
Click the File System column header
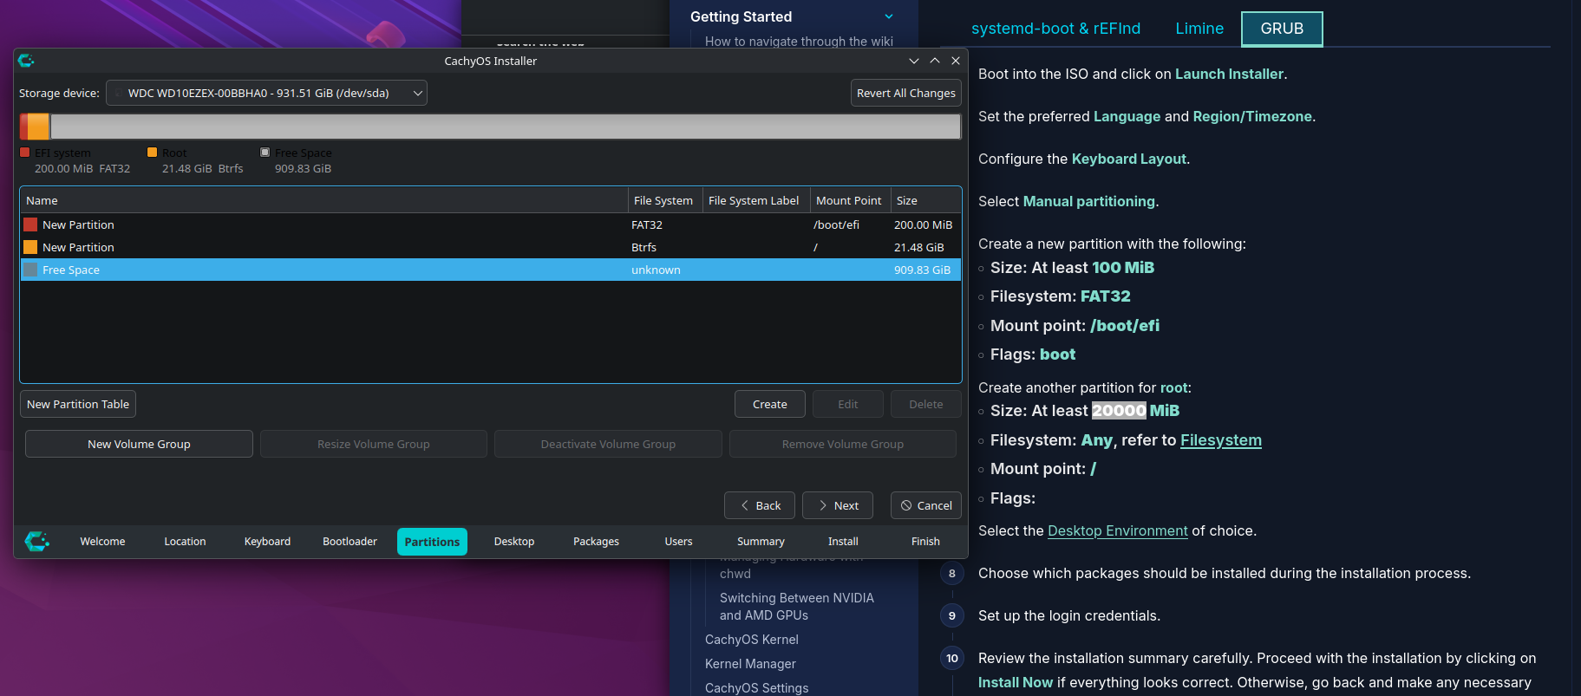[x=663, y=200]
